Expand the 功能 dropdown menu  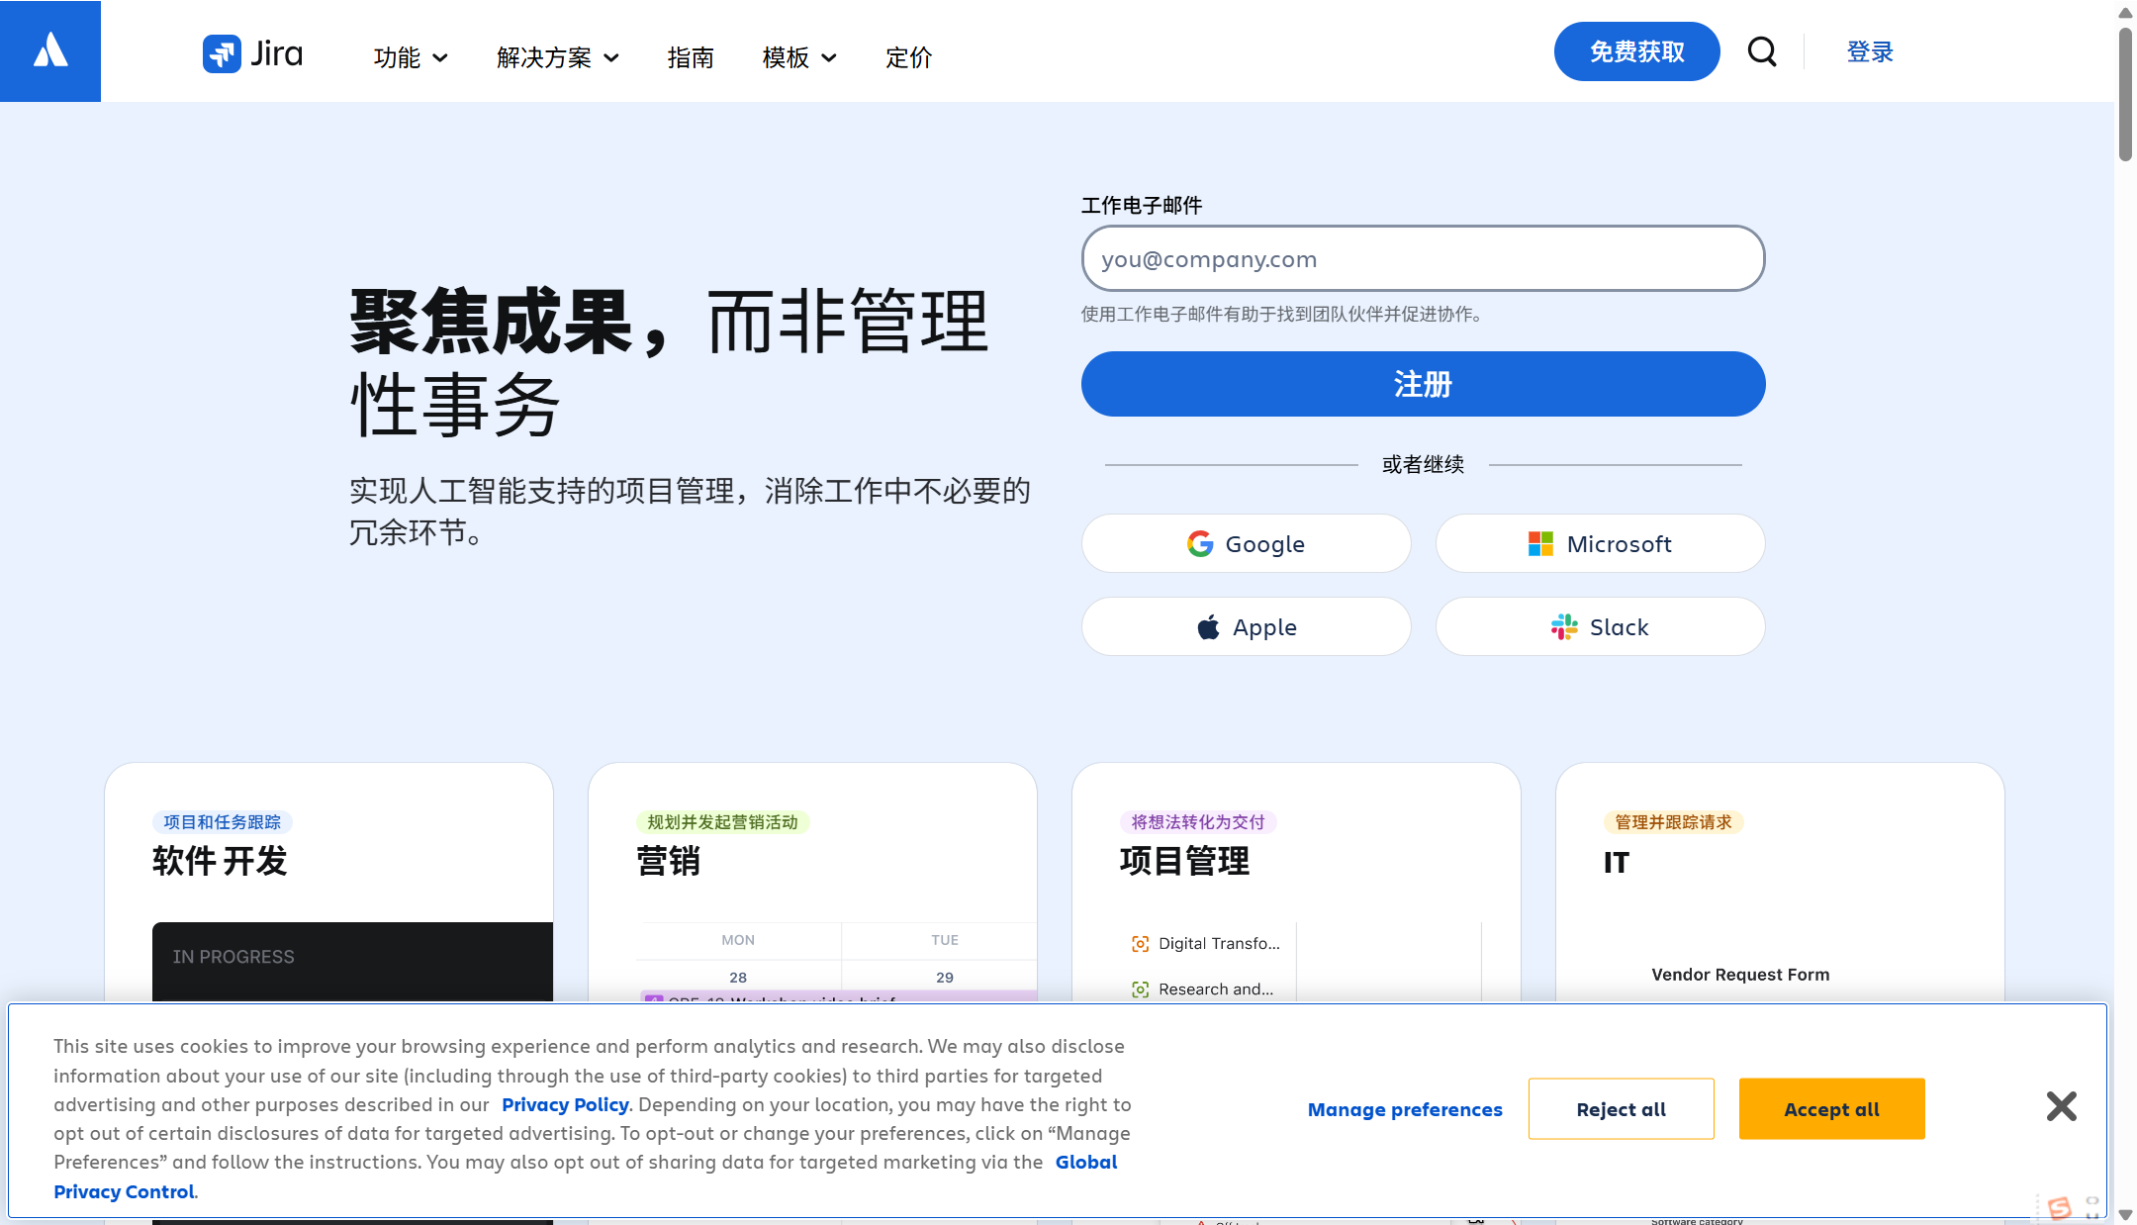coord(410,57)
